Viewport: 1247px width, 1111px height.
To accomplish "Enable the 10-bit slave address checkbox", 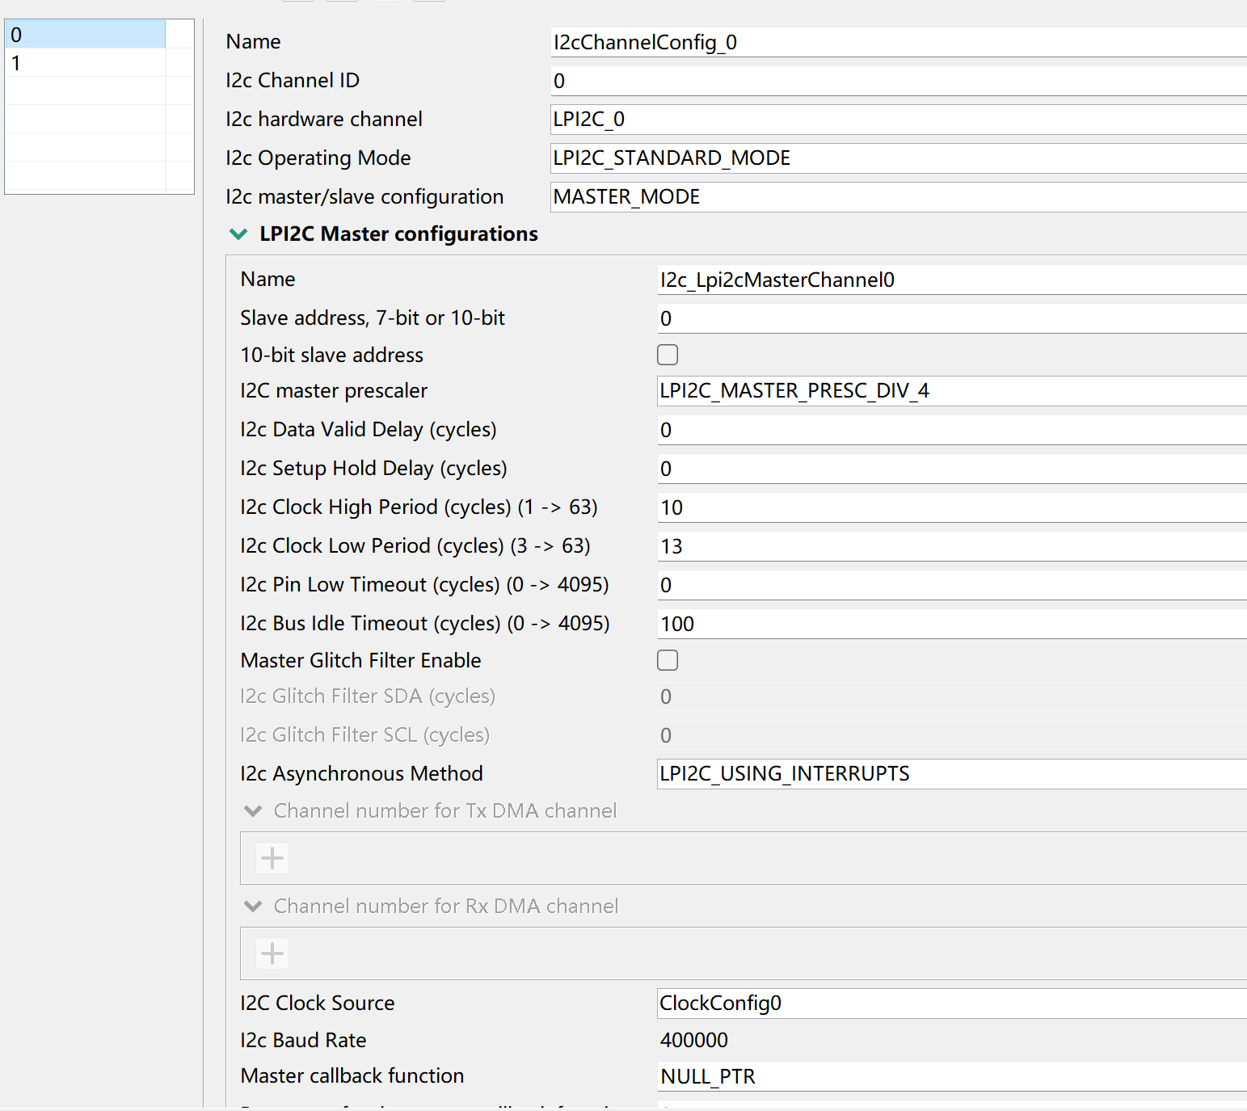I will click(668, 355).
